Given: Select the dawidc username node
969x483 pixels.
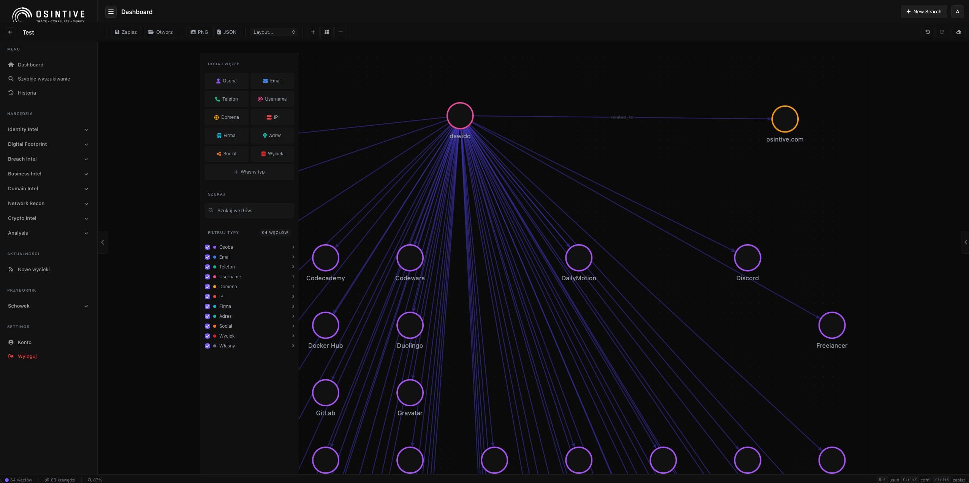Looking at the screenshot, I should 460,115.
